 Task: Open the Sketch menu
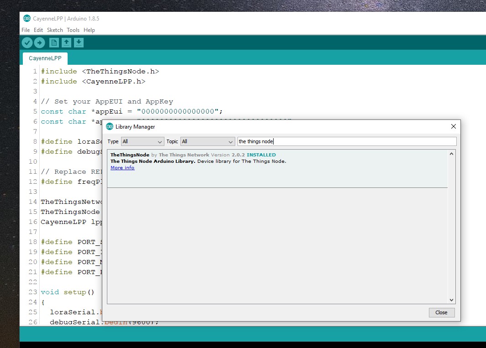[x=55, y=30]
